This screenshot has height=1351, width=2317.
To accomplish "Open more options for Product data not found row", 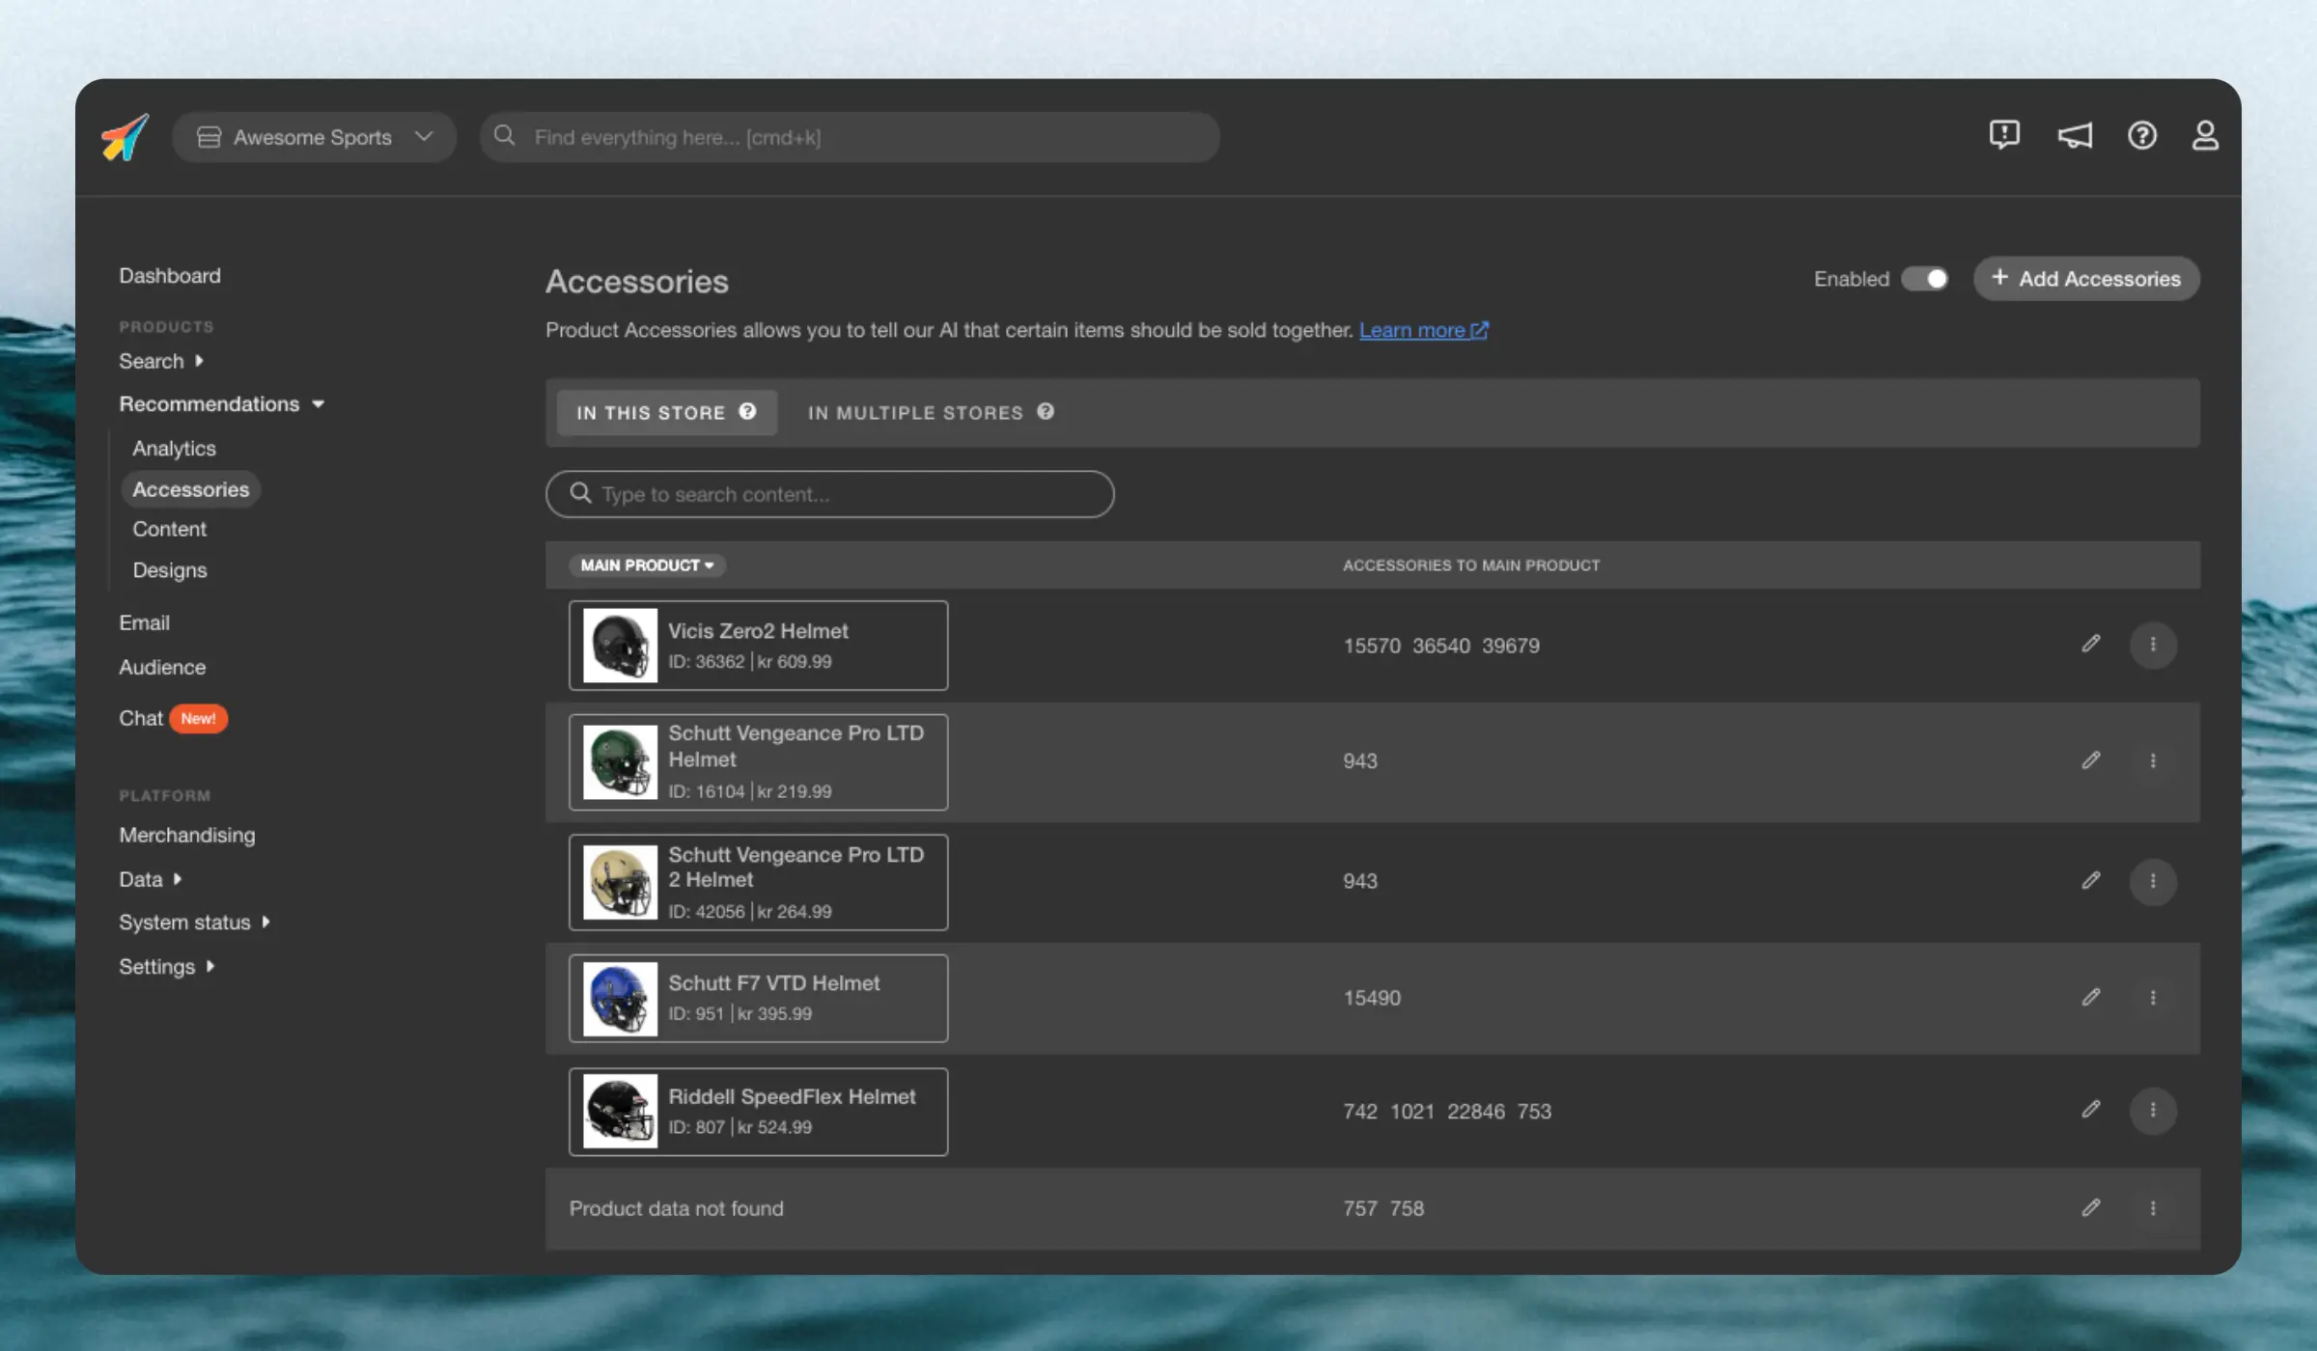I will 2153,1208.
